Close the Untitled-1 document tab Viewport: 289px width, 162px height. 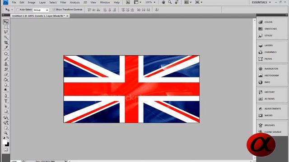(67, 16)
